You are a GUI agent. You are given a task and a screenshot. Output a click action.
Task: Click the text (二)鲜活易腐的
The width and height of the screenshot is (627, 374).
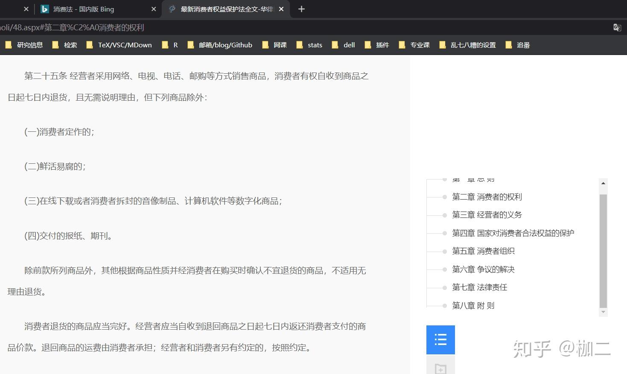click(x=55, y=166)
